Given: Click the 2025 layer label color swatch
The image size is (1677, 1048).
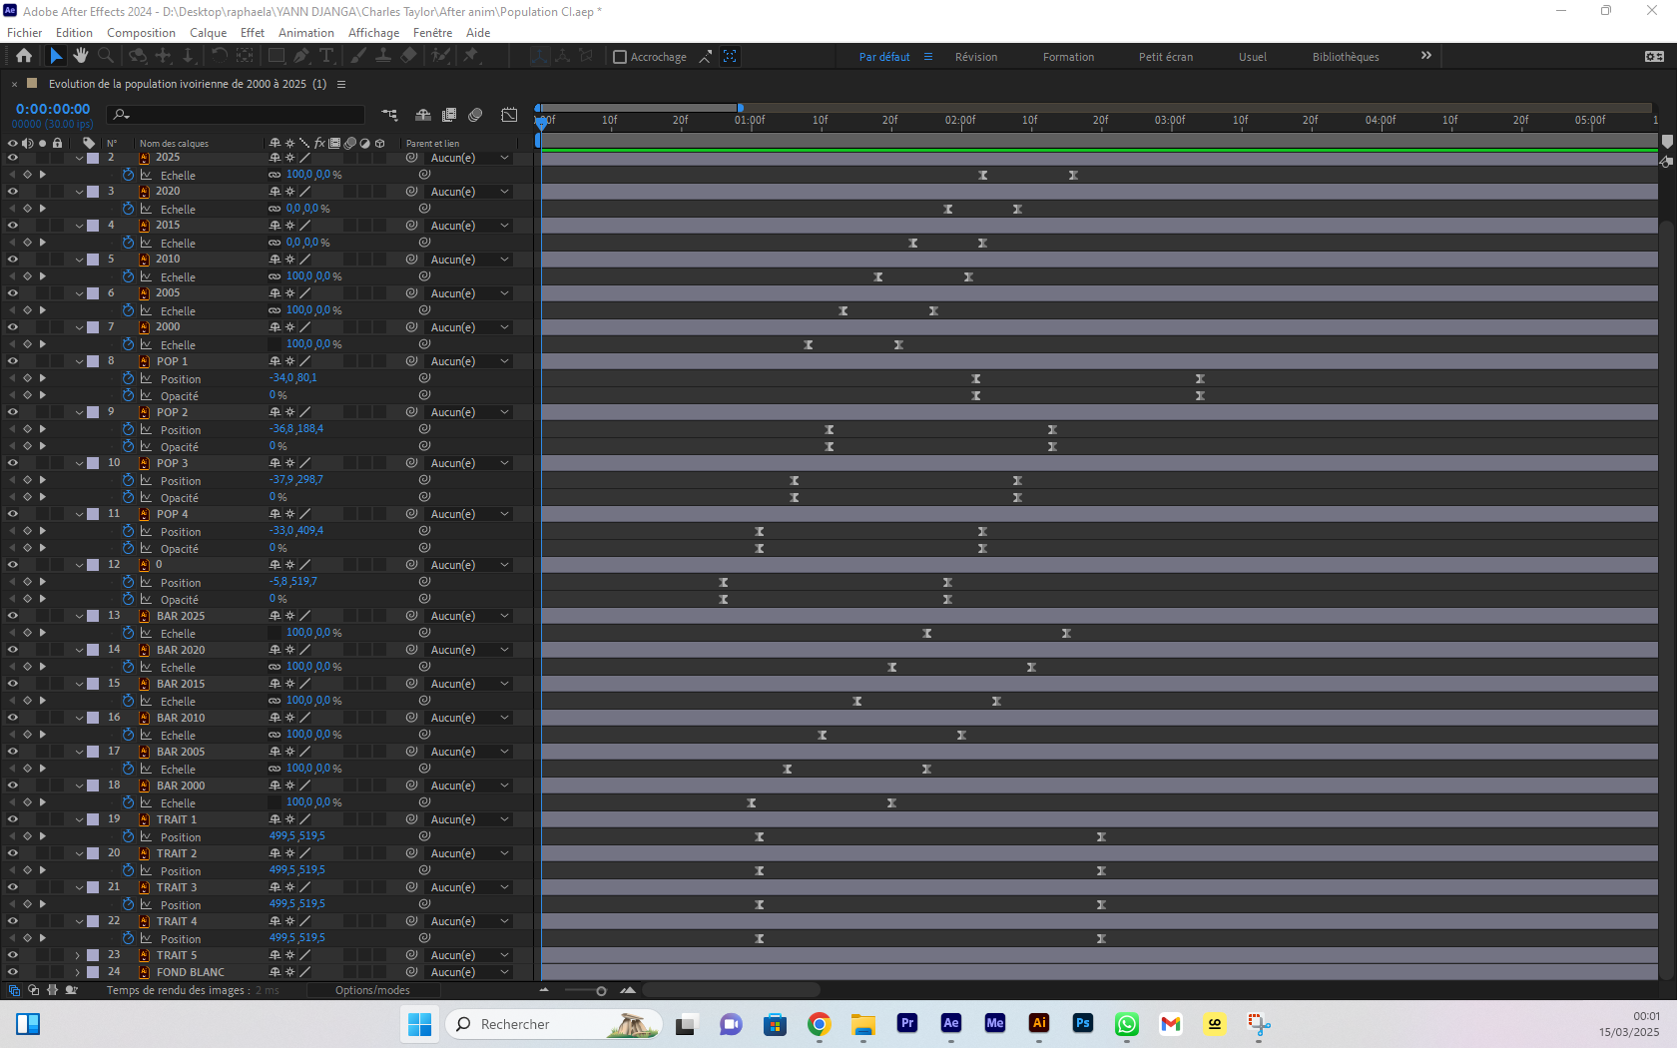Looking at the screenshot, I should pyautogui.click(x=93, y=158).
